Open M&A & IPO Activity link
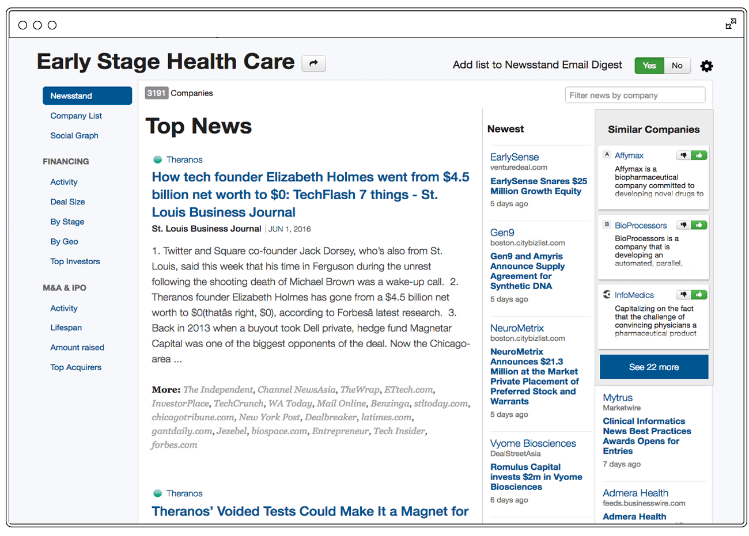Screen dimensions: 749x536 pos(64,308)
